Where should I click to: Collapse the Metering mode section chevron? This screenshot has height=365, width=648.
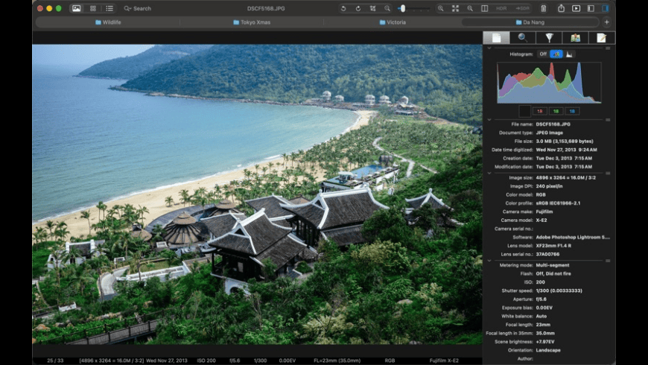tap(489, 261)
